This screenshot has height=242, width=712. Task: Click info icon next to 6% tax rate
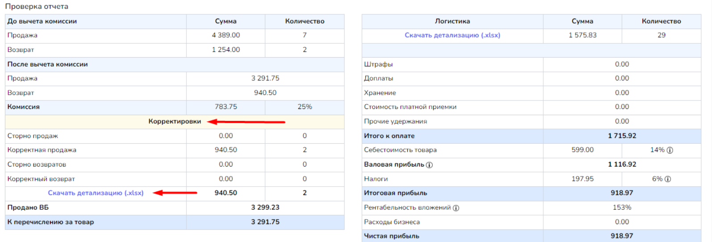668,179
